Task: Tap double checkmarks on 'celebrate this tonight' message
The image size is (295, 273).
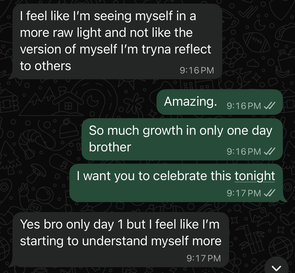Action: [x=269, y=193]
